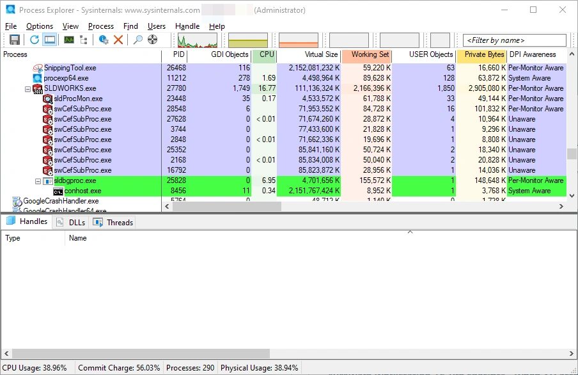Click the sldbgproc.exe window icon

[48, 181]
